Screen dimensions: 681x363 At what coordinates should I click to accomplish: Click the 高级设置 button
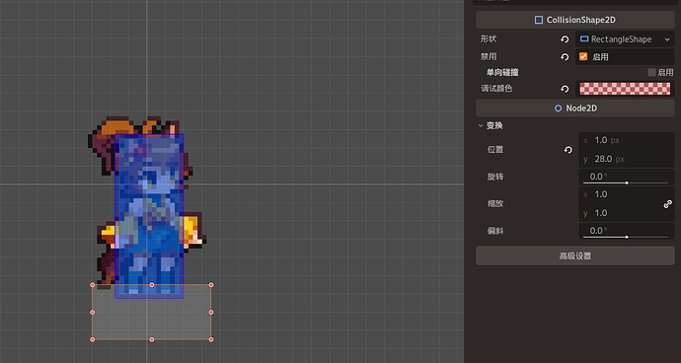point(575,255)
